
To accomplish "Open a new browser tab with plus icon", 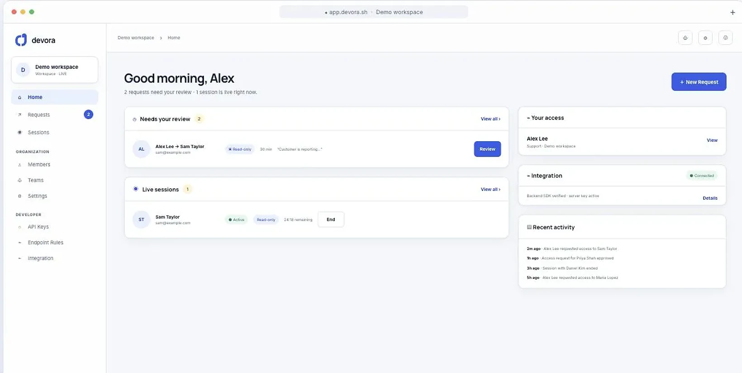I will (x=732, y=12).
